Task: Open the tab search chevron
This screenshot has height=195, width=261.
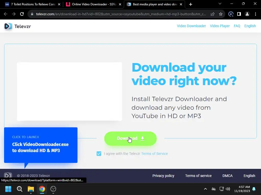Action: click(220, 4)
